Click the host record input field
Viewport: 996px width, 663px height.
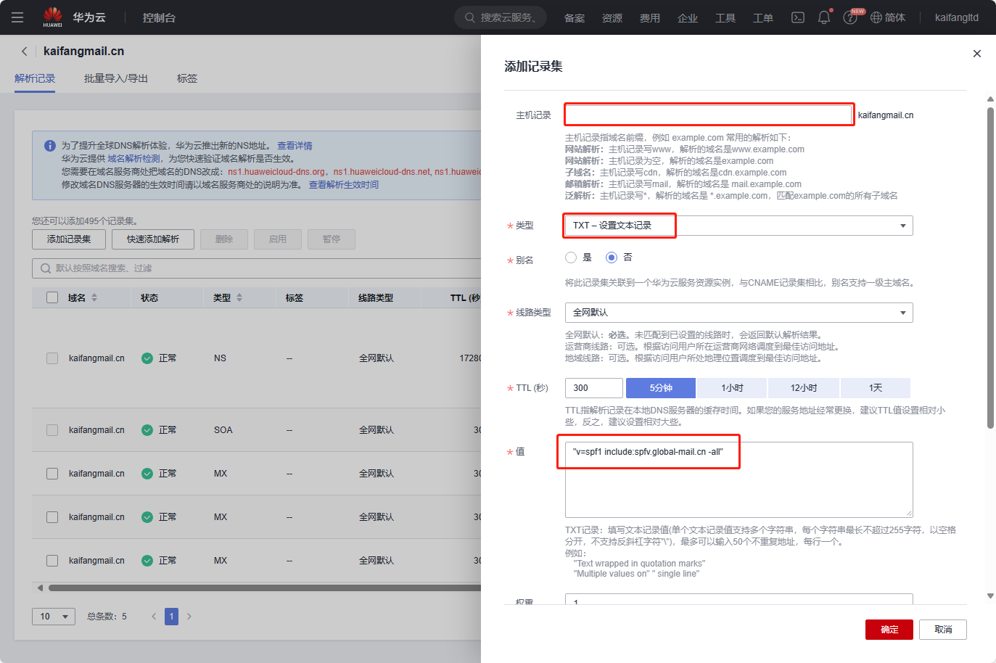pos(709,115)
